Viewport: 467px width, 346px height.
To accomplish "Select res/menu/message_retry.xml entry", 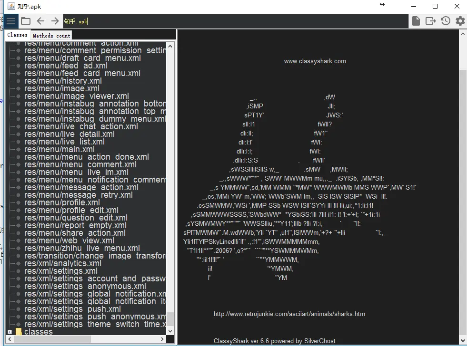I will [79, 195].
